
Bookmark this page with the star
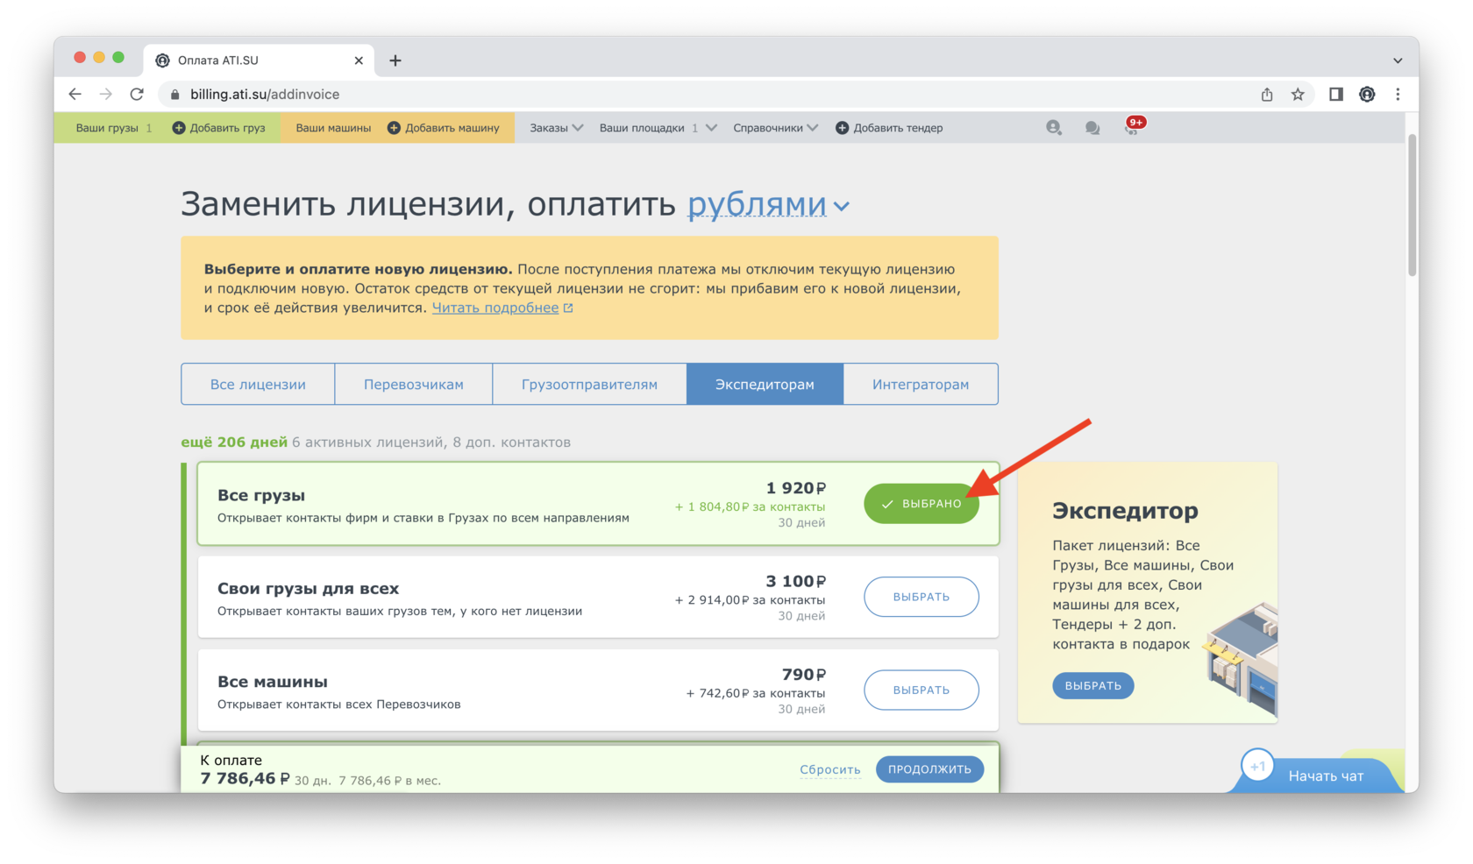(x=1298, y=94)
